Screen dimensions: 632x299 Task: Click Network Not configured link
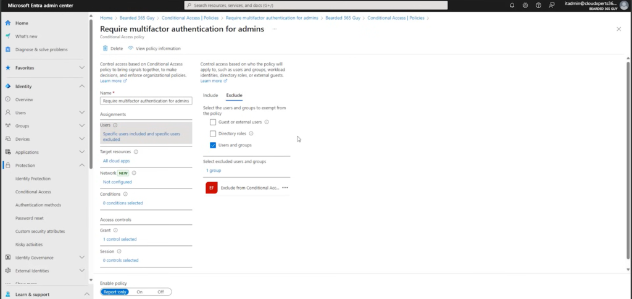tap(117, 182)
